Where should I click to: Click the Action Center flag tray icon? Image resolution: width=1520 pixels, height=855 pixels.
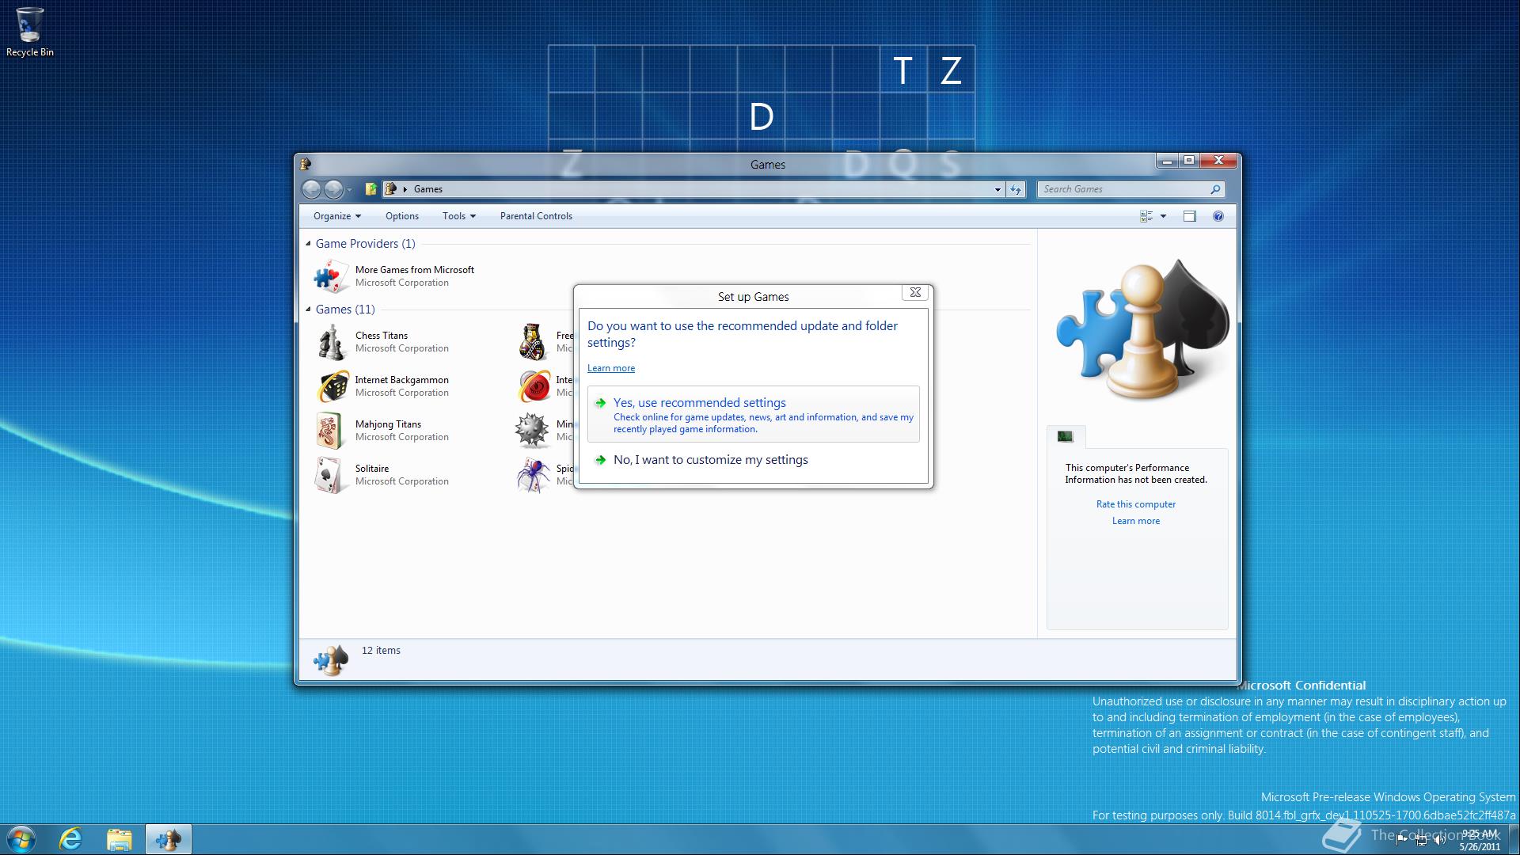coord(1401,841)
